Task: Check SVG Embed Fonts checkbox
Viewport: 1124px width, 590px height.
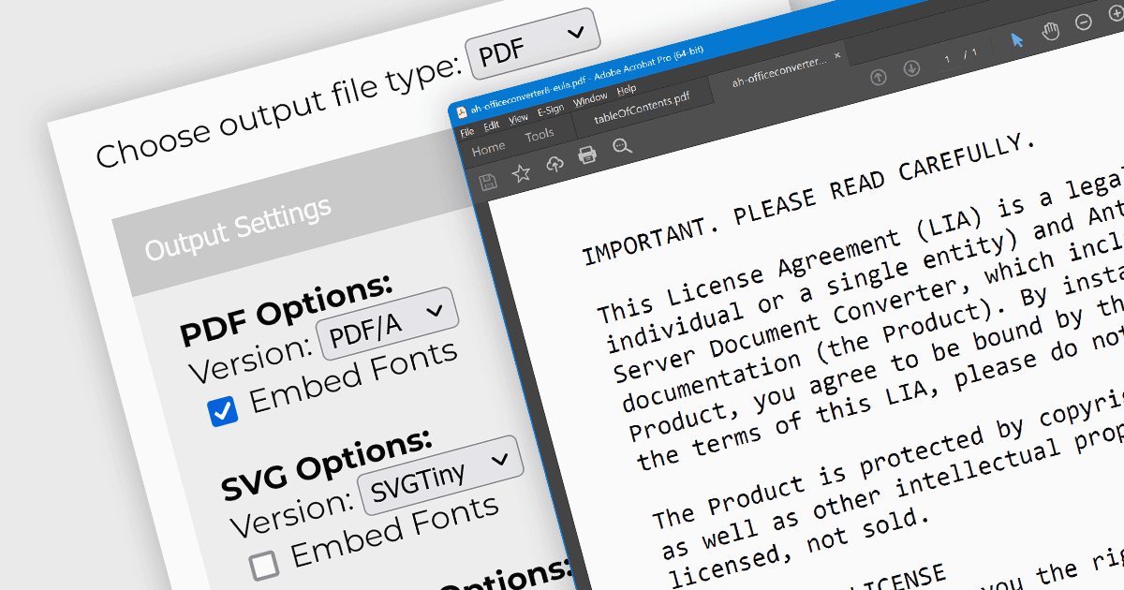Action: click(x=264, y=565)
